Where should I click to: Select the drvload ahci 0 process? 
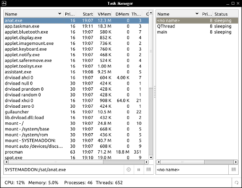point(76,77)
